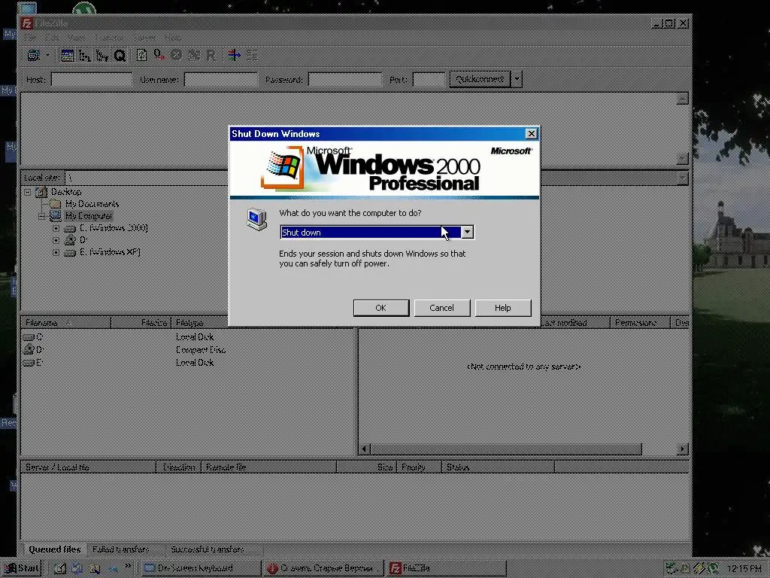The image size is (770, 578).
Task: Close the Shut Down Windows dialog
Action: coord(532,134)
